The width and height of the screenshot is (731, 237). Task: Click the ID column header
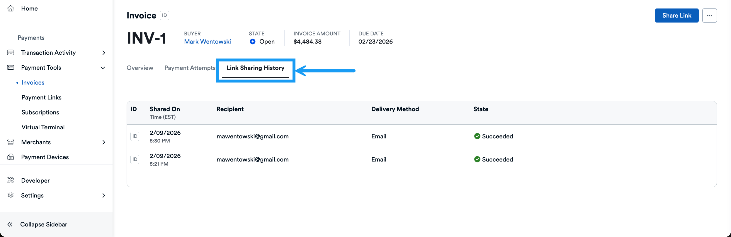coord(134,109)
